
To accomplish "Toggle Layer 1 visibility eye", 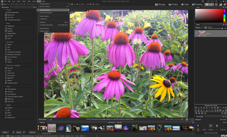I will (196, 34).
